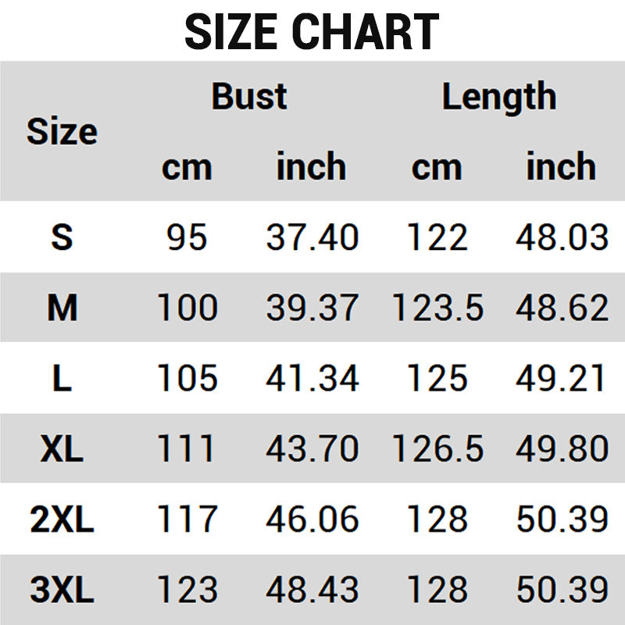Click the L size row label
The image size is (625, 625).
coord(62,379)
